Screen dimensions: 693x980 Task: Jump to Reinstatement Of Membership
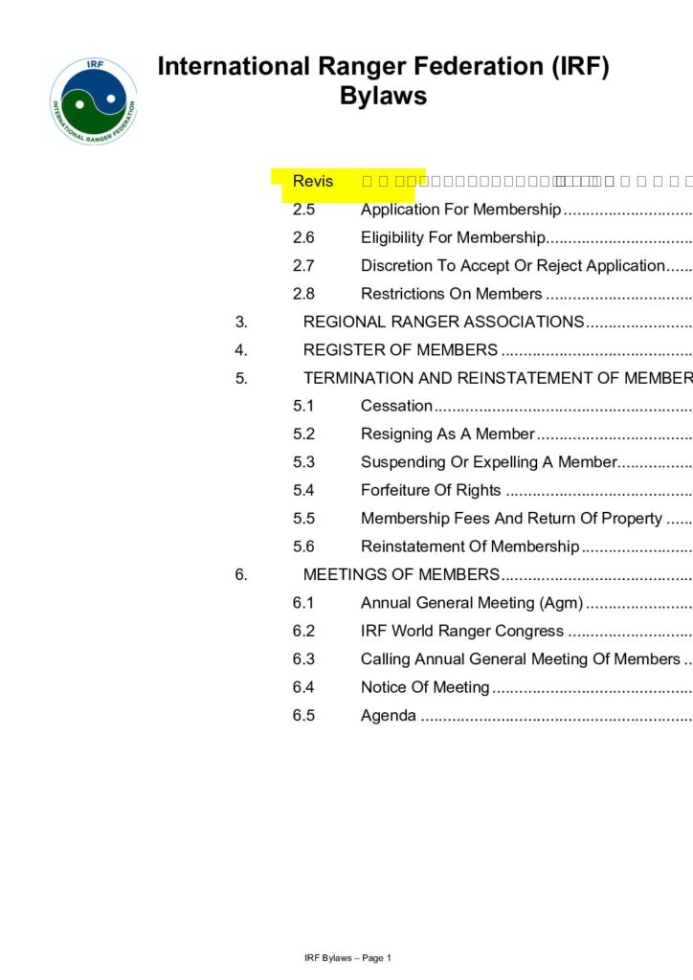click(469, 546)
